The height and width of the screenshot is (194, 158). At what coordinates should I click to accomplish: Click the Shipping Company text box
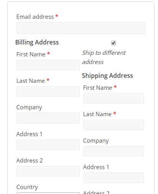click(x=114, y=151)
